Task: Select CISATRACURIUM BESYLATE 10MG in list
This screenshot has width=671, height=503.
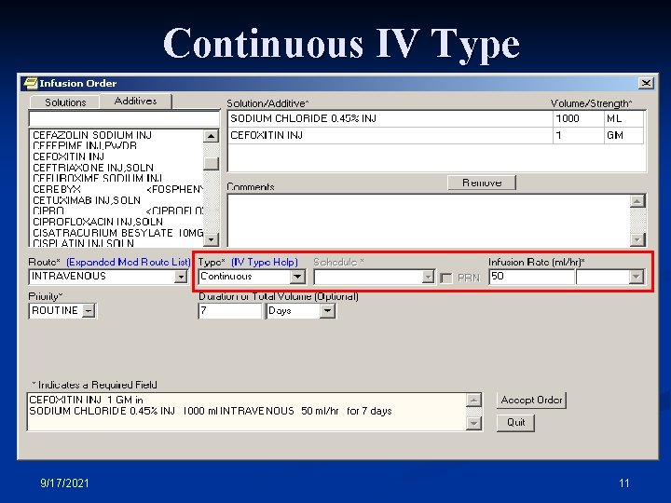Action: click(x=116, y=233)
